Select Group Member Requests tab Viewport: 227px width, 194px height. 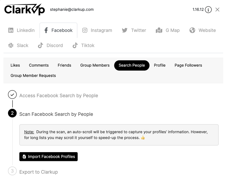click(x=33, y=76)
